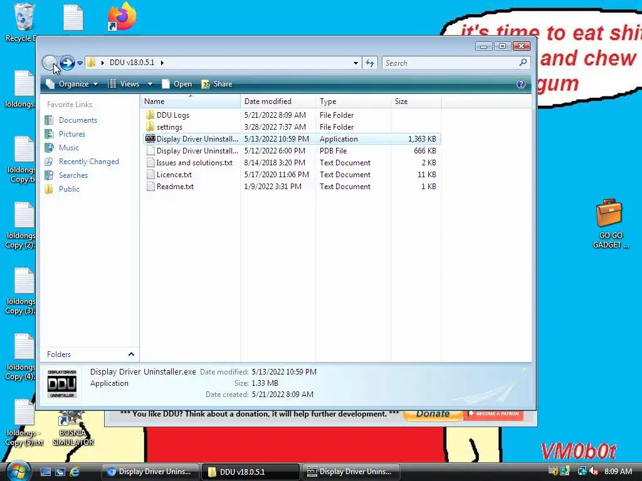642x481 pixels.
Task: Launch Internet Explorer from quick launch
Action: click(x=75, y=472)
